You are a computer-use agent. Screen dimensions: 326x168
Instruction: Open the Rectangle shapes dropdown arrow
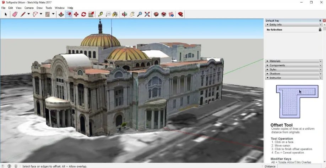[53, 14]
